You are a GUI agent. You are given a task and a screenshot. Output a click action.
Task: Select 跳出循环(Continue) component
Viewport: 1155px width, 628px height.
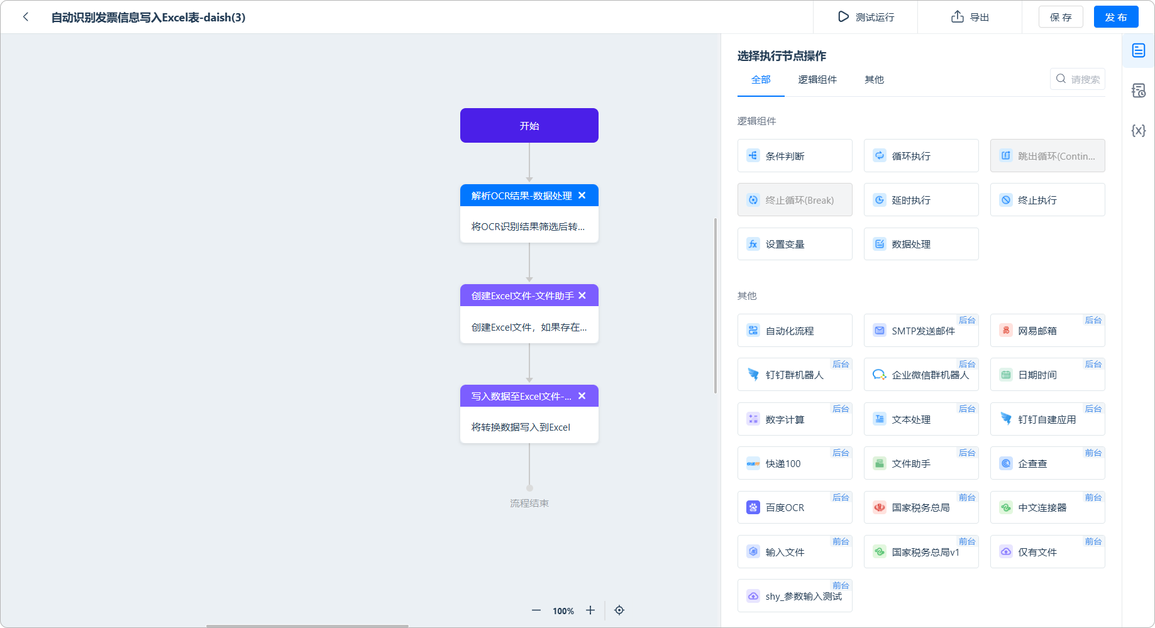[x=1047, y=156]
